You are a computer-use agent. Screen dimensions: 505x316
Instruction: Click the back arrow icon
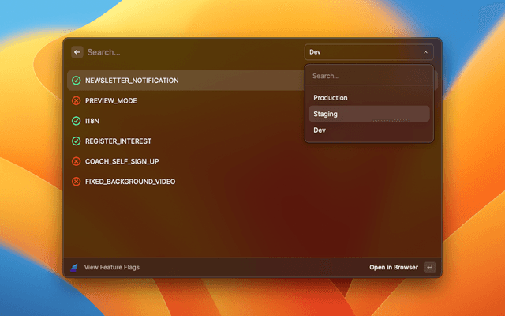pos(77,52)
